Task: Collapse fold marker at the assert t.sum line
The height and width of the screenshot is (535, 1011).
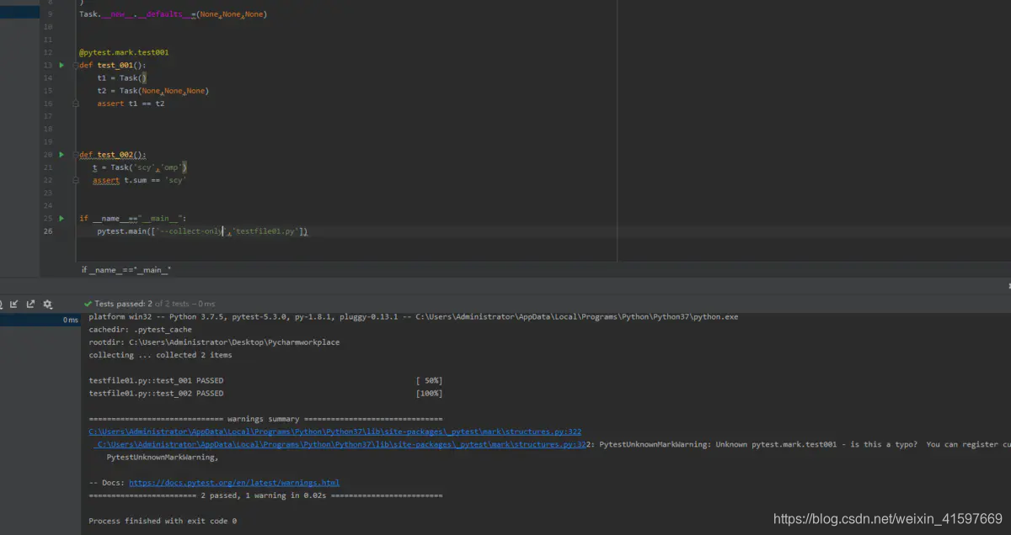Action: 77,180
